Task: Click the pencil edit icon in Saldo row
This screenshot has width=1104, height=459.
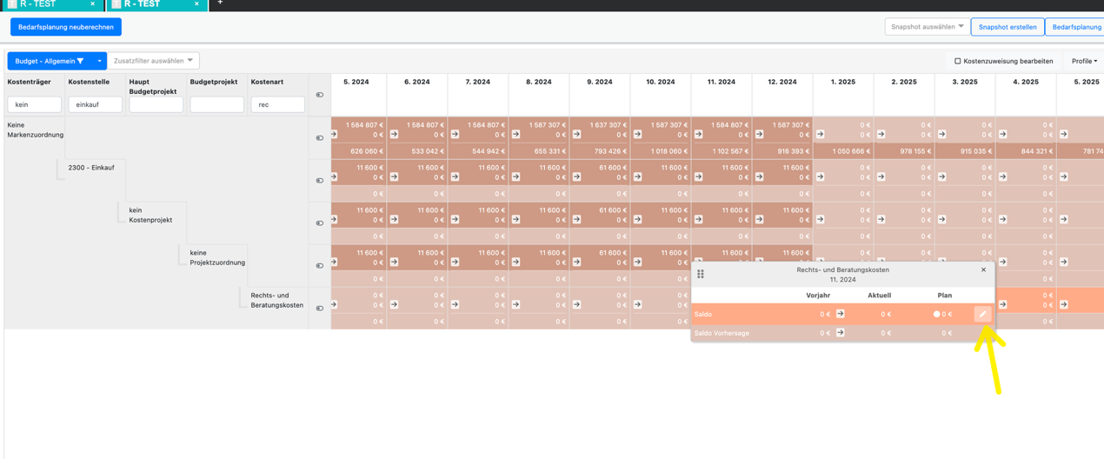Action: pos(982,314)
